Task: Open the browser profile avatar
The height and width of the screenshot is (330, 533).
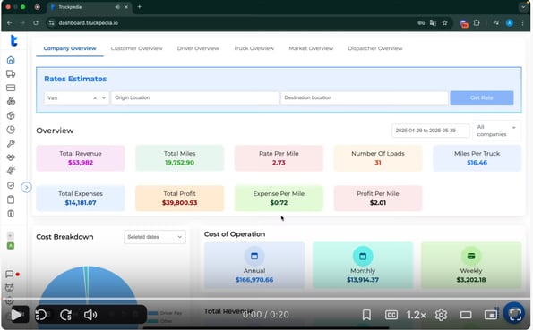Action: pyautogui.click(x=509, y=22)
